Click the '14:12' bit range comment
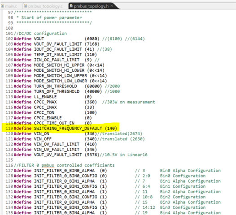The height and width of the screenshot is (215, 236). tap(149, 207)
